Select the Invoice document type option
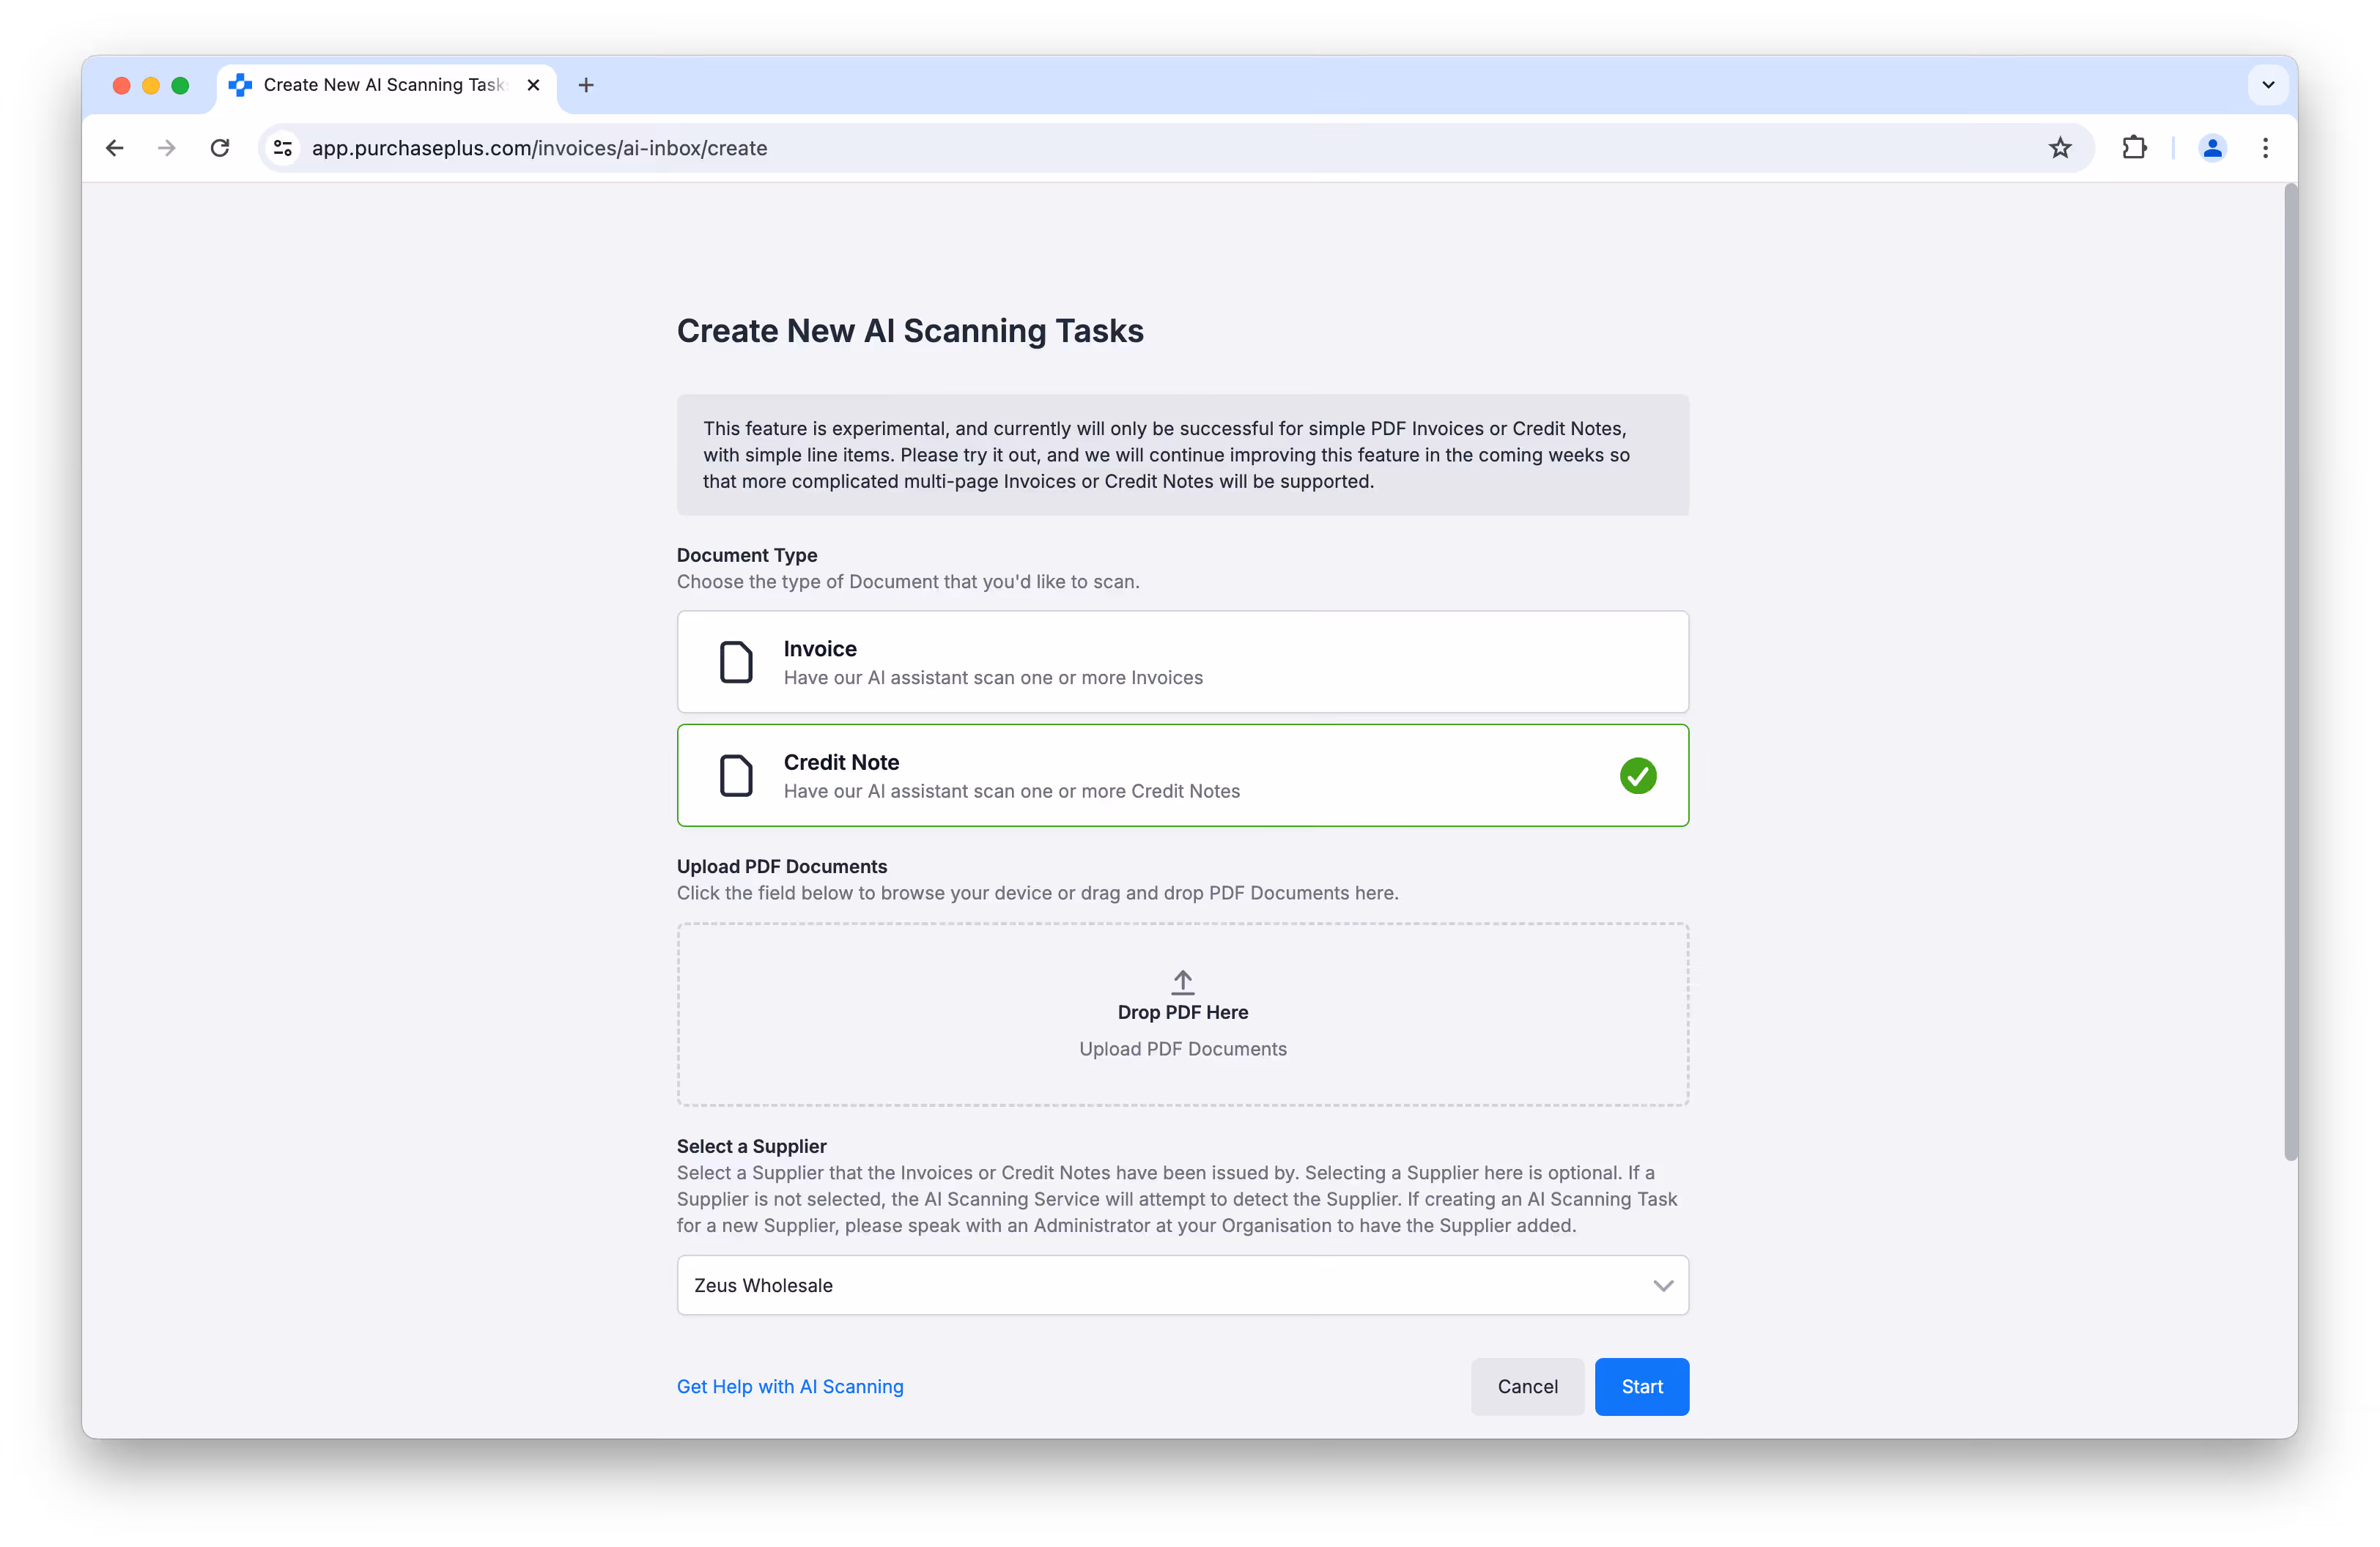Viewport: 2380px width, 1547px height. (x=1182, y=661)
